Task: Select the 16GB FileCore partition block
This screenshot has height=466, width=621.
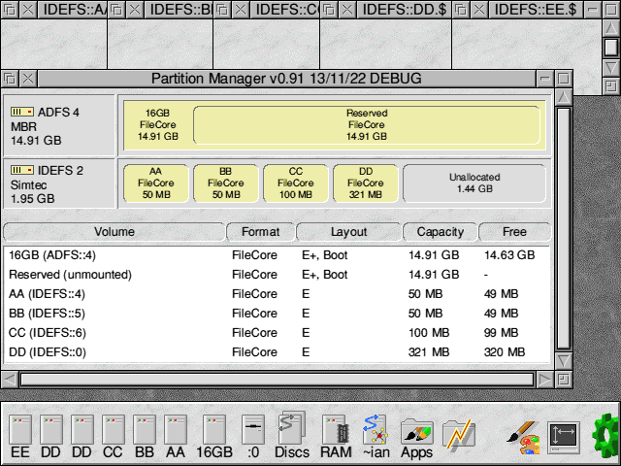Action: (x=157, y=125)
